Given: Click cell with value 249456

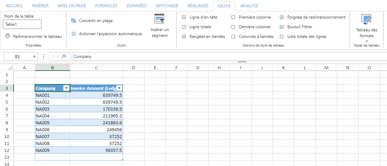Looking at the screenshot, I should coord(96,129).
